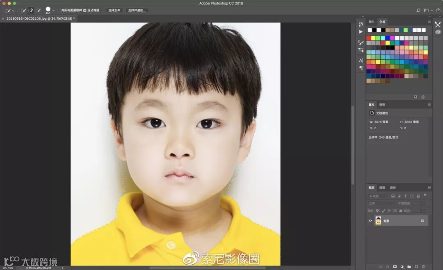The image size is (443, 270).
Task: Click the delete swatch trash icon
Action: [x=423, y=97]
